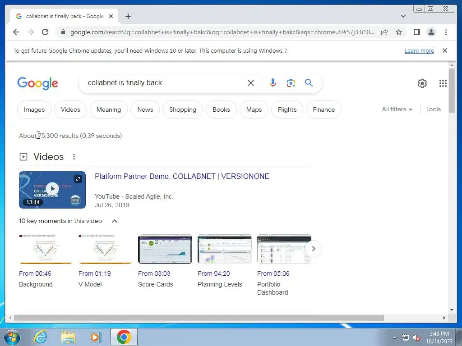Open Chrome three-dot menu

click(446, 32)
